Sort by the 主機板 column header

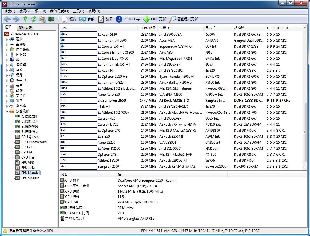click(x=180, y=28)
